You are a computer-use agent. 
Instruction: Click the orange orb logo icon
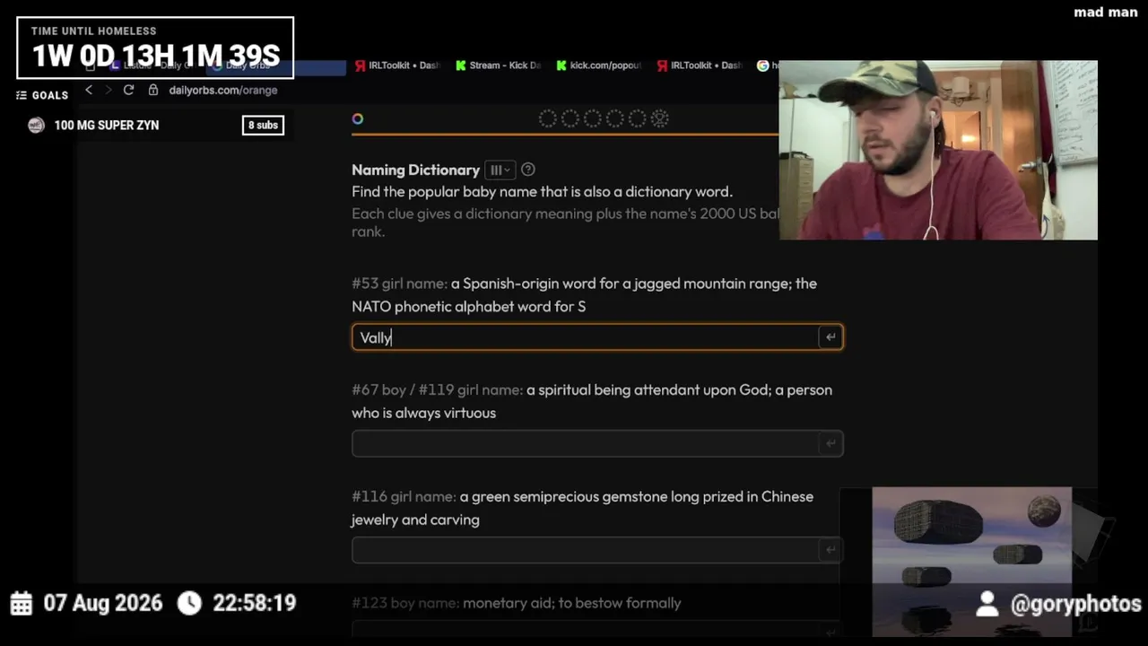pos(358,118)
